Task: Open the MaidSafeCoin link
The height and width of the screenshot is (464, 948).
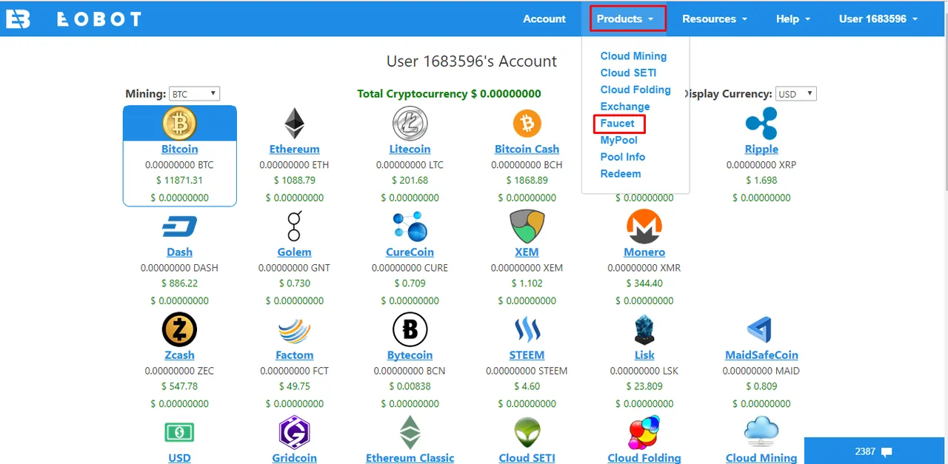Action: (x=761, y=354)
